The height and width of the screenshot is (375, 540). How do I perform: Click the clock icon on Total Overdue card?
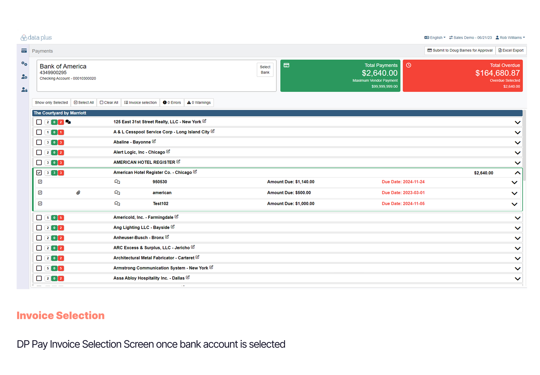click(x=409, y=65)
